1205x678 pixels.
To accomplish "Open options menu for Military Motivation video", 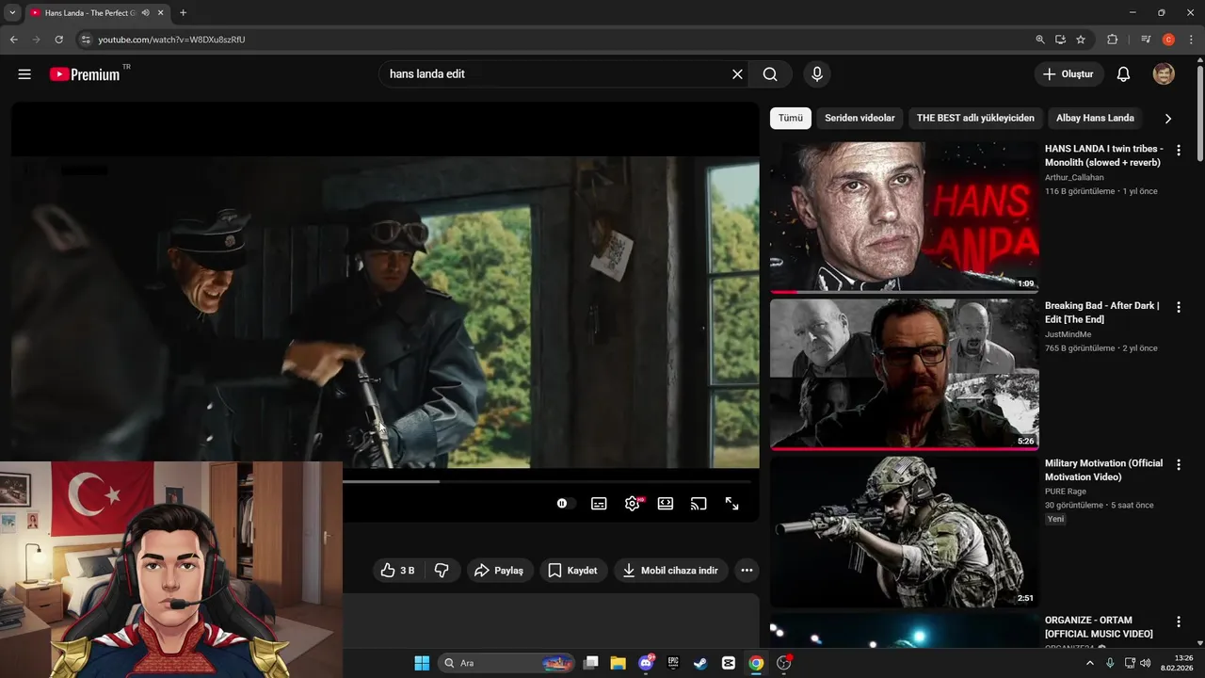I will coord(1178,465).
